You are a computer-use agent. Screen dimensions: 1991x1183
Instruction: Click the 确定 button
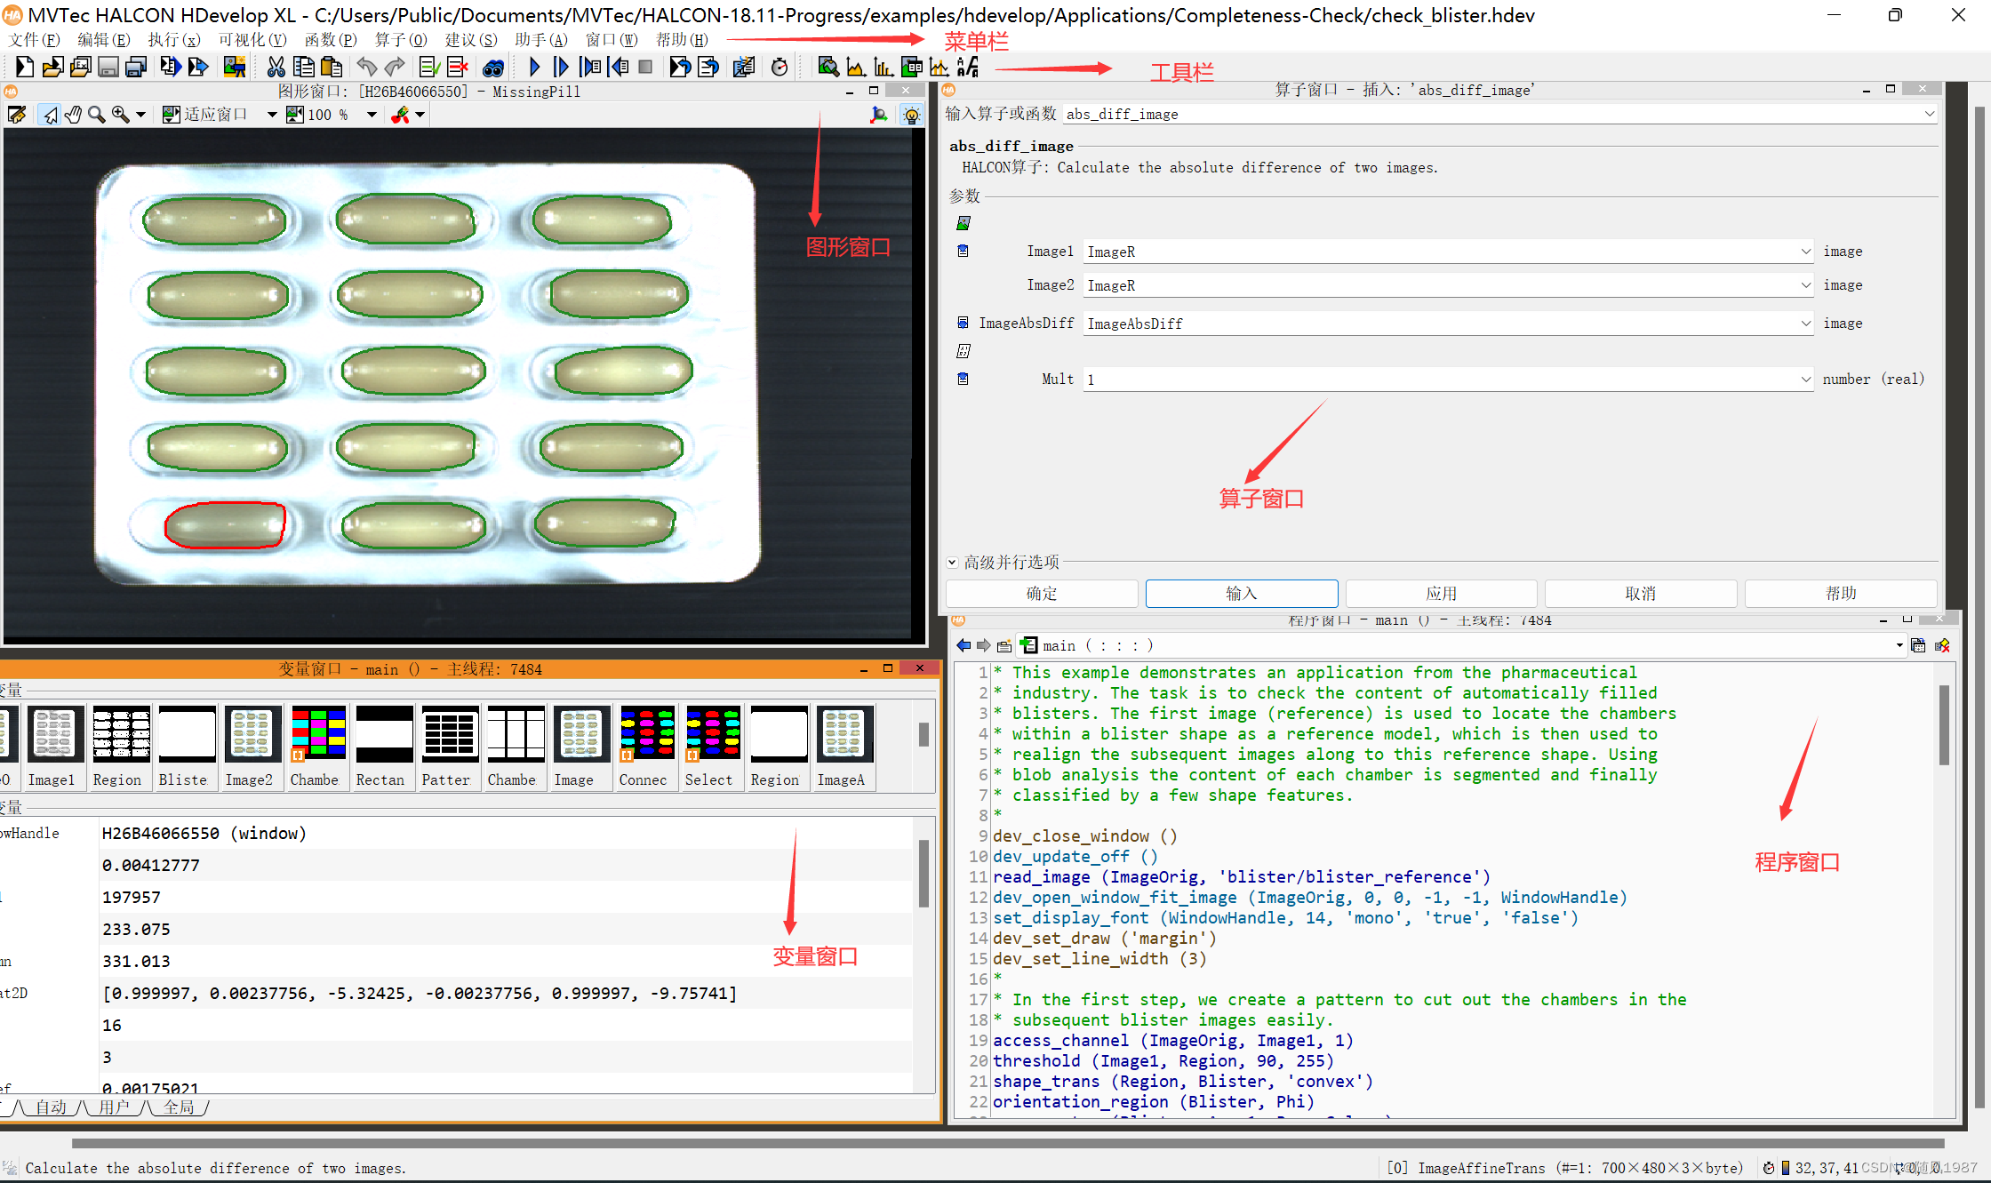point(1042,594)
